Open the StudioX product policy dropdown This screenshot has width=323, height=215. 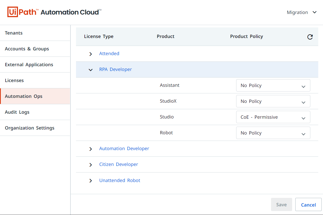(273, 101)
